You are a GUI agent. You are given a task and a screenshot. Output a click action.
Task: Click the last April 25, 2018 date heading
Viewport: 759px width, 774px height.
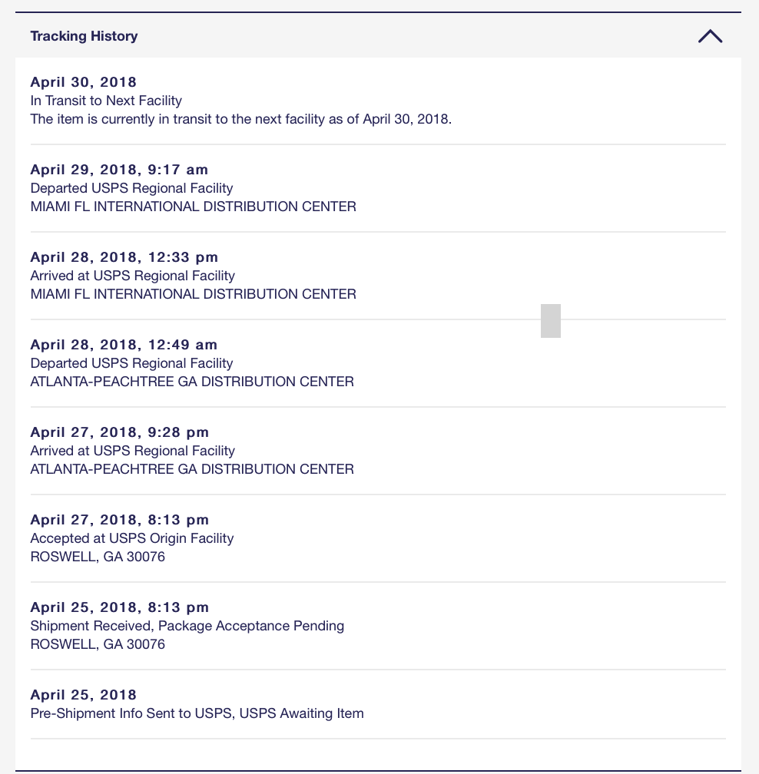[x=83, y=695]
